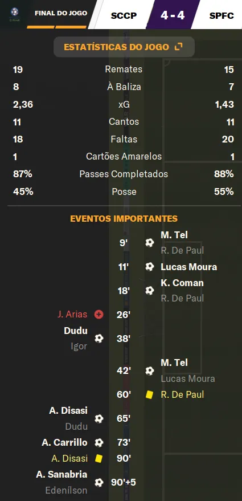242x501 pixels.
Task: Click goal ball icon at 90'+5 Sanabria
Action: pyautogui.click(x=99, y=482)
